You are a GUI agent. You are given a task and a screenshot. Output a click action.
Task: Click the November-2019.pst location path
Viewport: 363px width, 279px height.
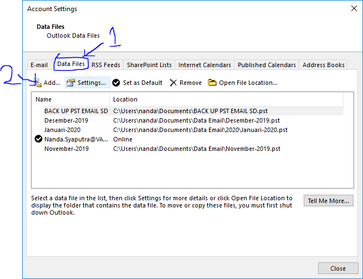point(197,149)
